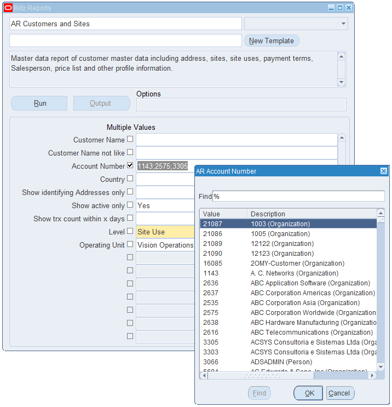Viewport: 392px width, 407px height.
Task: Select row 2637 ABC Corporation Americas
Action: click(288, 293)
